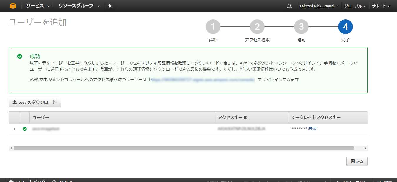The image size is (397, 182).
Task: Open the notifications bell icon
Action: click(289, 6)
